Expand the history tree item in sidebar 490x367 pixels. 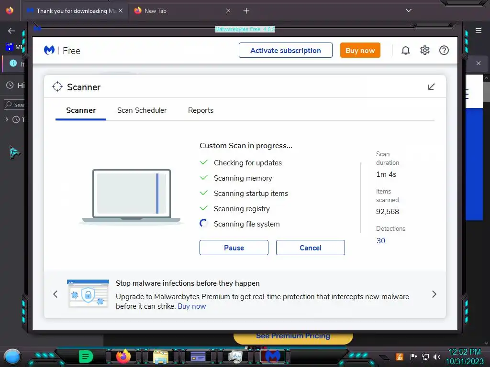pos(7,119)
